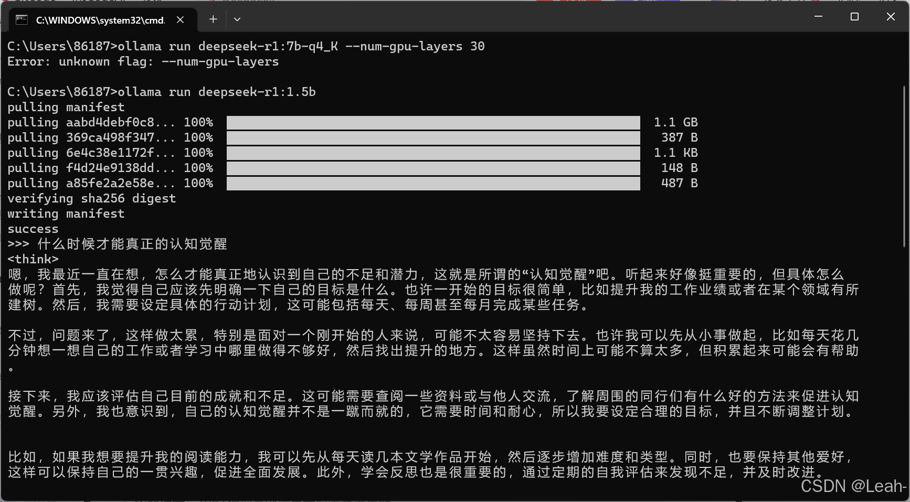Minimize the terminal window

(x=818, y=17)
